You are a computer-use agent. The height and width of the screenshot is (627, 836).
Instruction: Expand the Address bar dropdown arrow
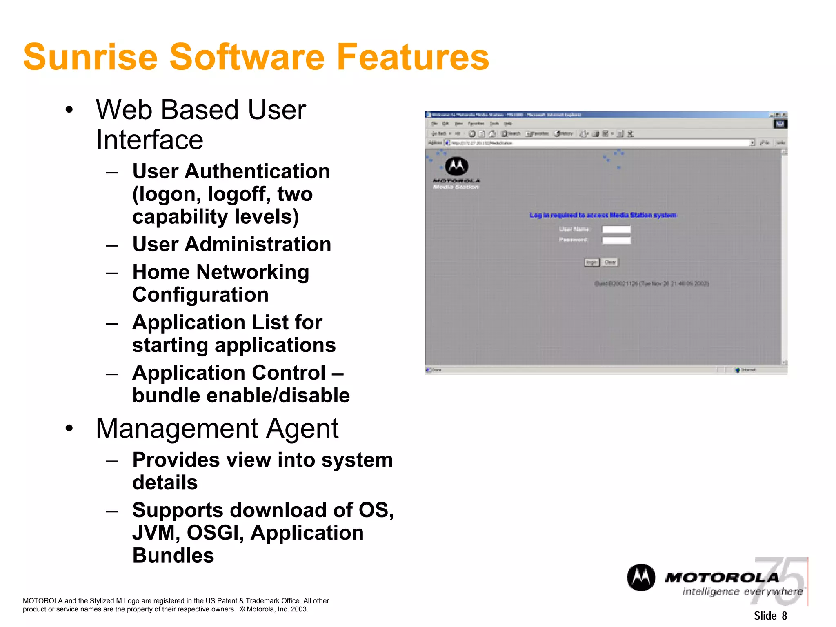(752, 143)
